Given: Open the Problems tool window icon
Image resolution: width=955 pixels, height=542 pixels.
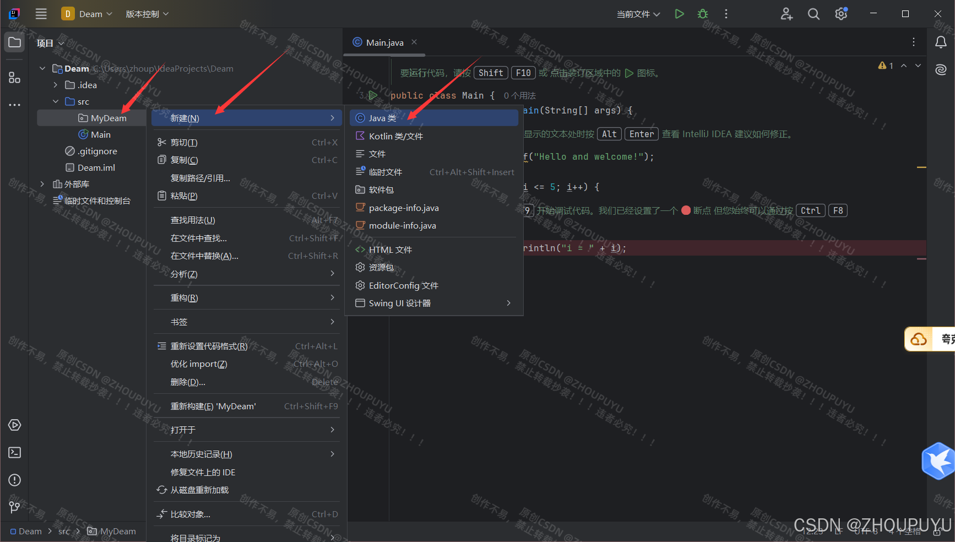Looking at the screenshot, I should tap(15, 480).
